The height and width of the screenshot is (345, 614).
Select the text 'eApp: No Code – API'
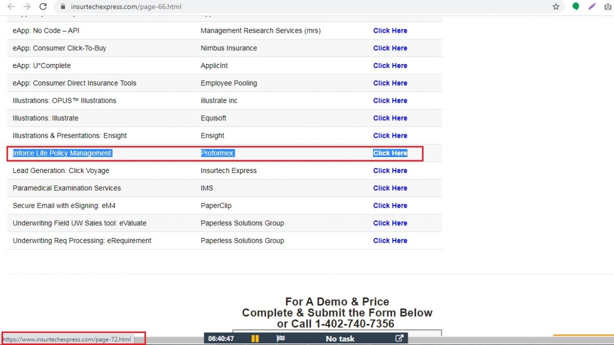point(46,31)
